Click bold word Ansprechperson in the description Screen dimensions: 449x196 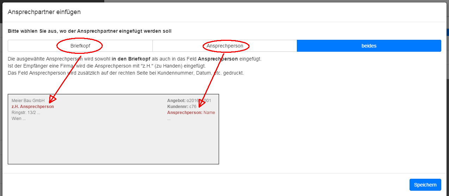[218, 59]
